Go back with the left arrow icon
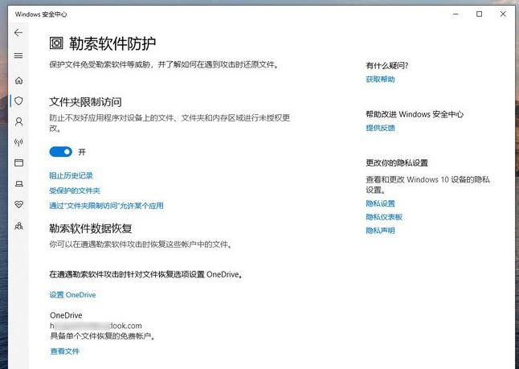This screenshot has width=519, height=369. [x=18, y=32]
